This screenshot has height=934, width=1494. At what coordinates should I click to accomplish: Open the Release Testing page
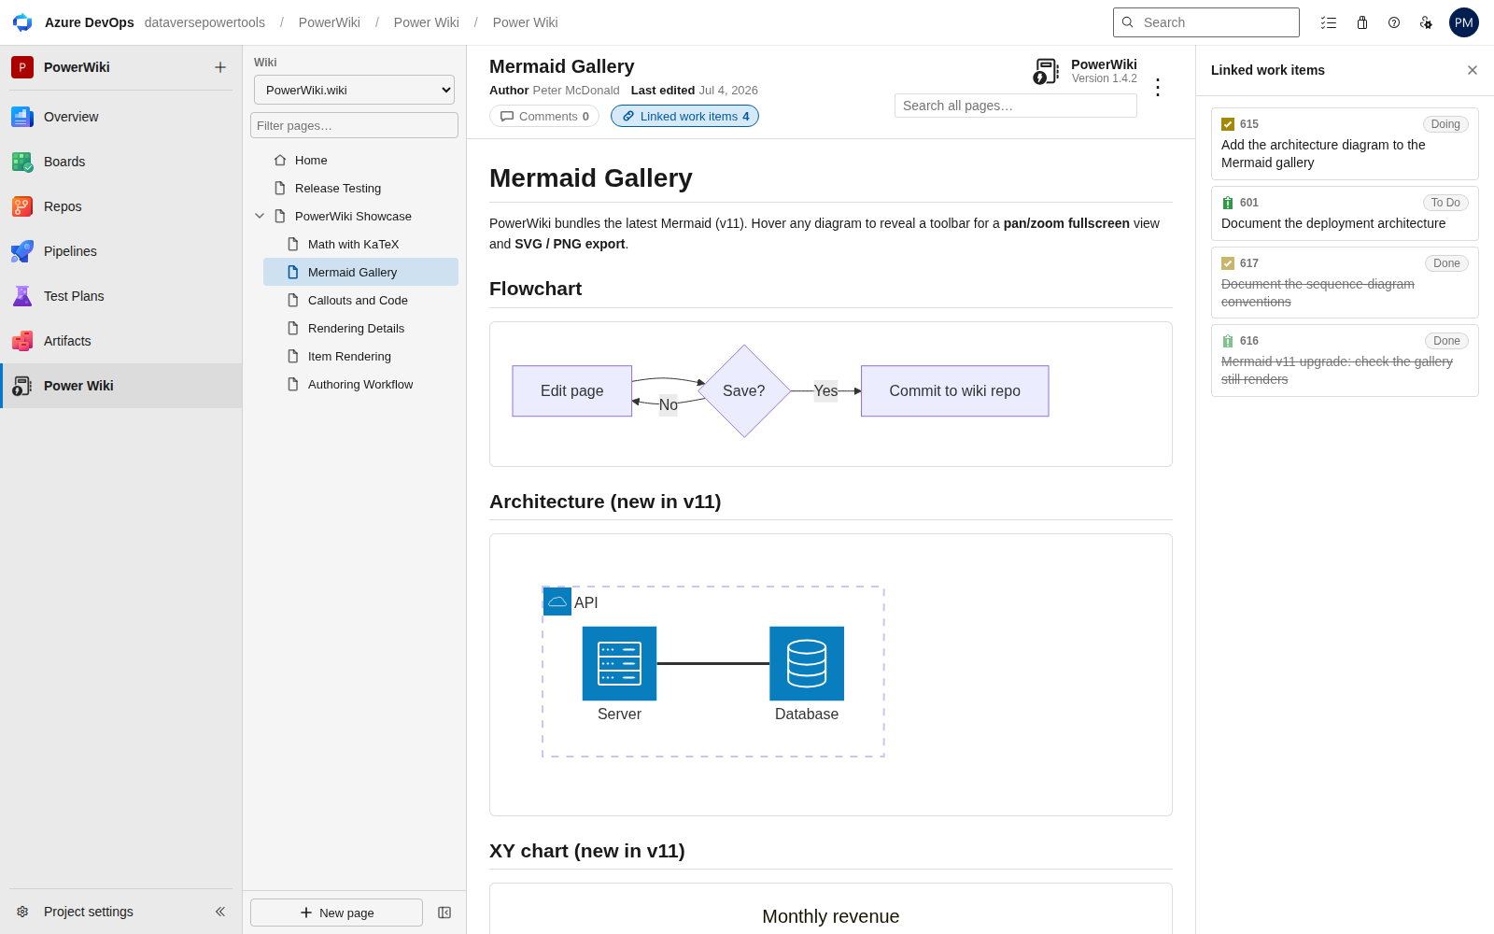(x=354, y=188)
